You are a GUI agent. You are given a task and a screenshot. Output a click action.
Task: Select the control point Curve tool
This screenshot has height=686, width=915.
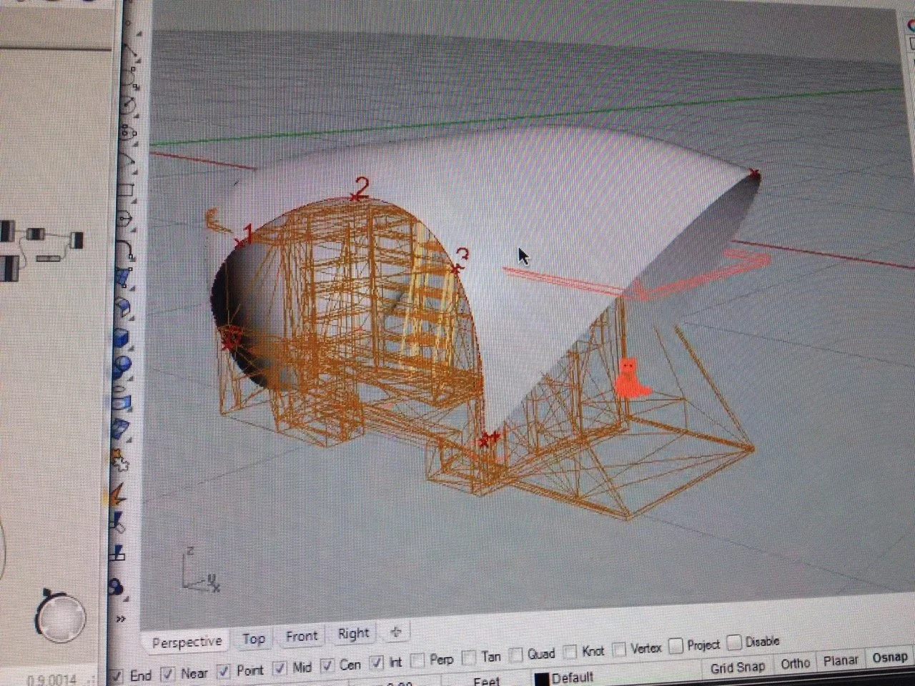[129, 76]
